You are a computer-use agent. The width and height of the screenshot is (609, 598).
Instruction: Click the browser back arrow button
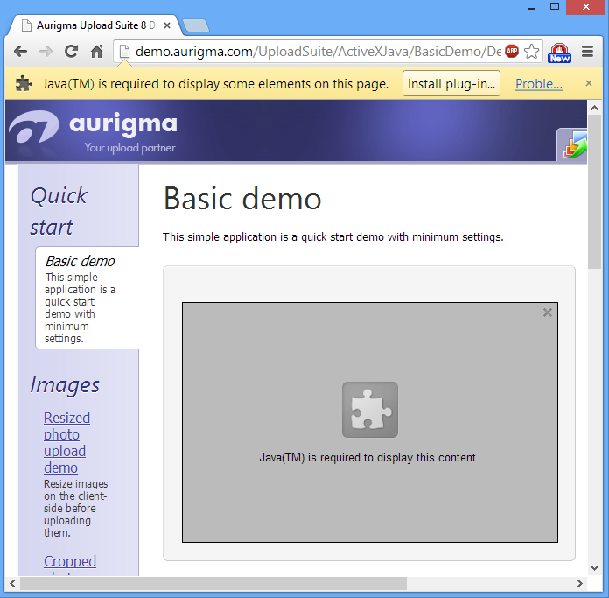(x=20, y=52)
